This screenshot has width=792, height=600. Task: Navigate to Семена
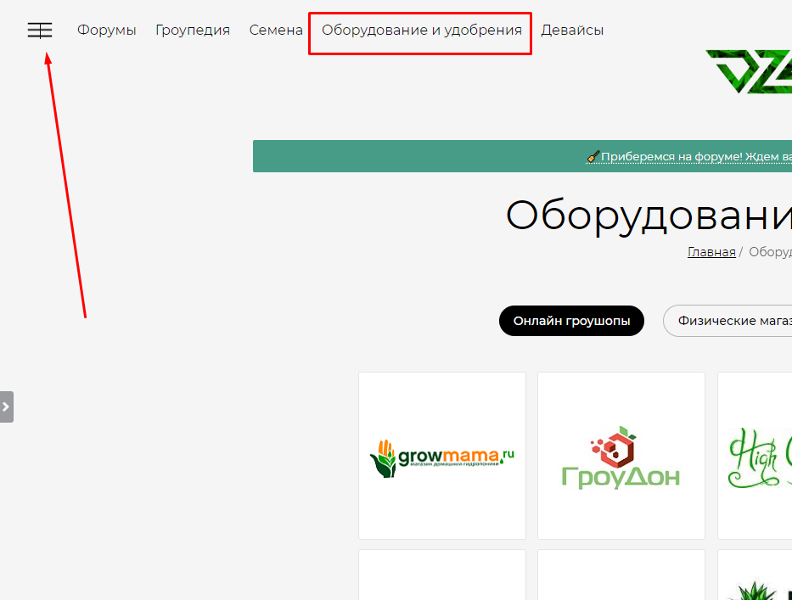coord(276,31)
